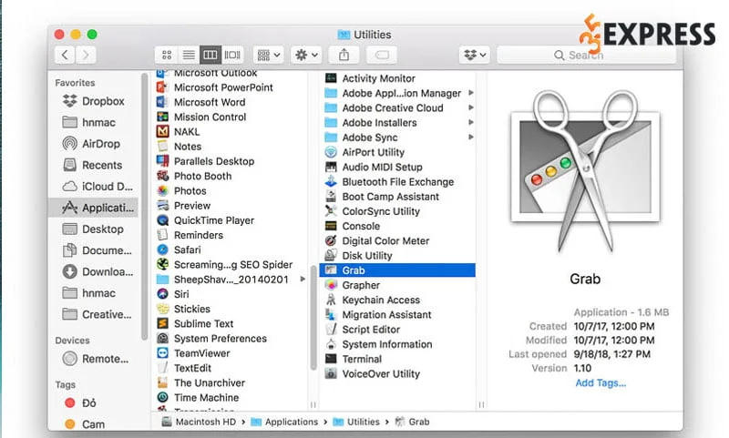Select the highlighted Grab utility
The width and height of the screenshot is (729, 438).
coord(397,270)
